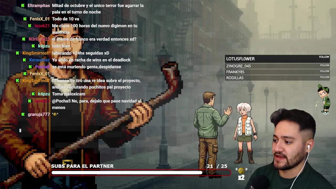336x189 pixels.
Task: Open N3r0_2x25 username in chat
Action: [39, 39]
